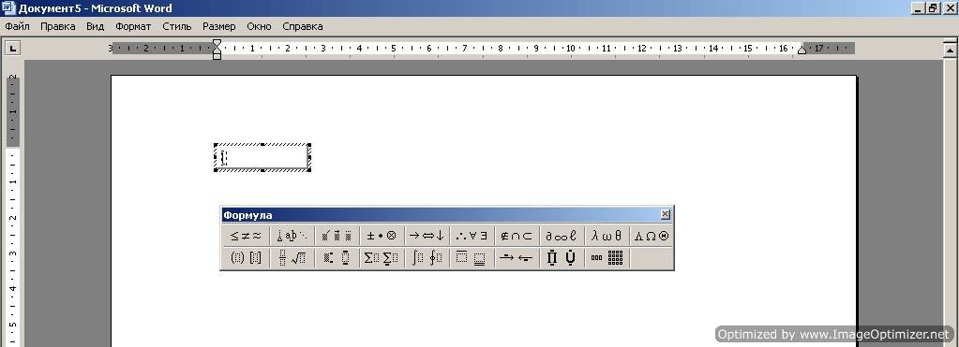Open integral templates palette (∫)
Viewport: 959px width, 347px height.
pyautogui.click(x=427, y=258)
